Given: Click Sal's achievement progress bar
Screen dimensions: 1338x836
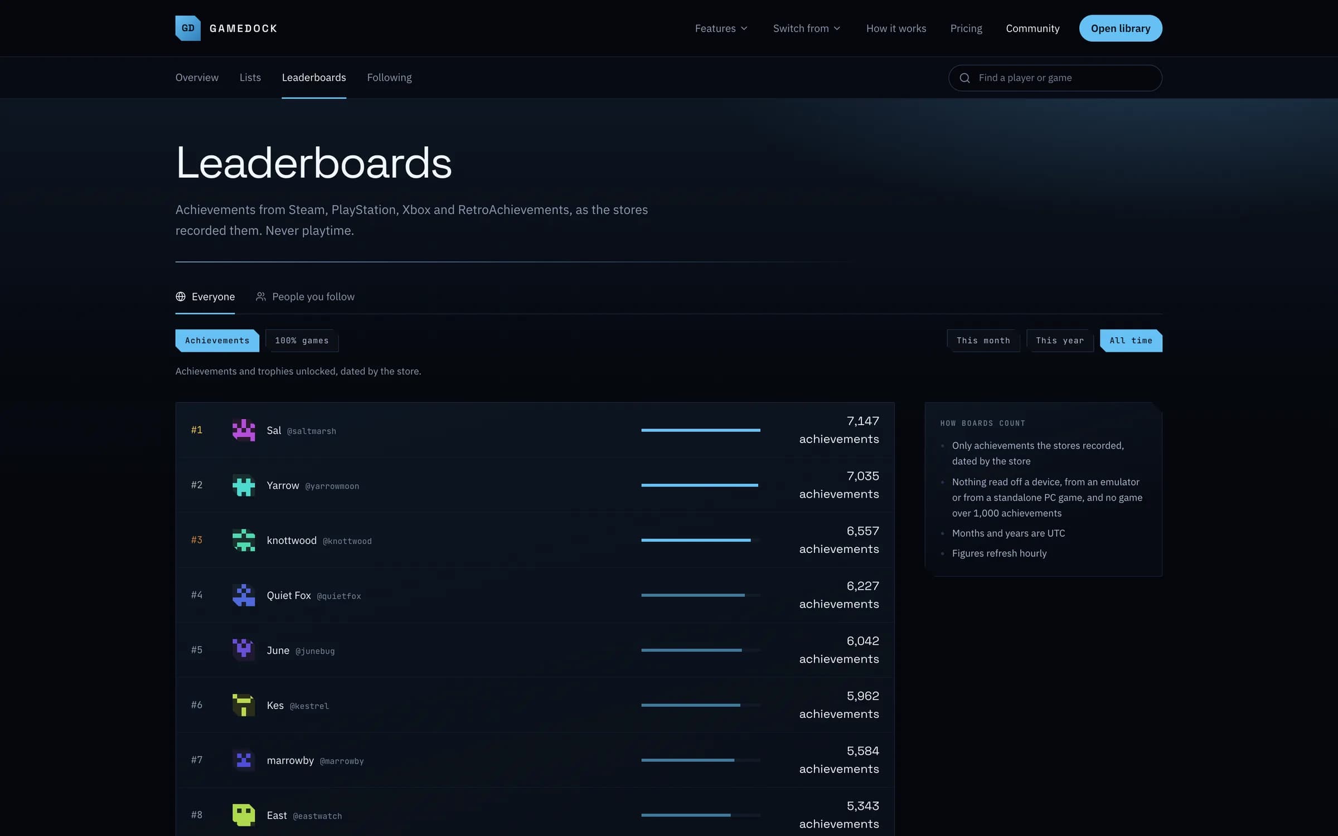Looking at the screenshot, I should [x=701, y=430].
